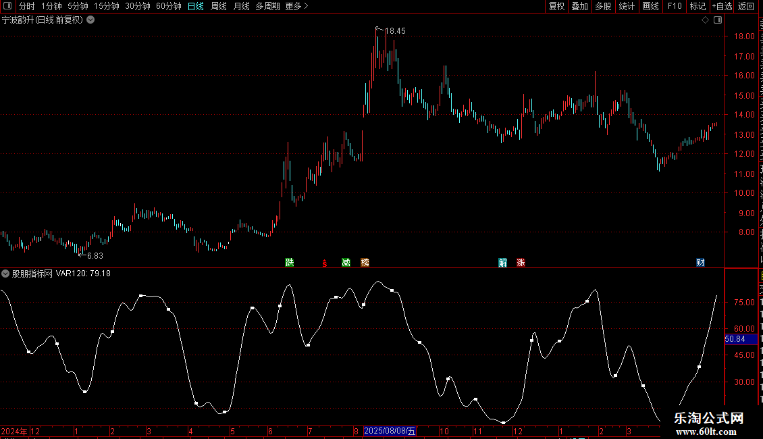Click the 18.45 high price label
The image size is (763, 439).
395,31
